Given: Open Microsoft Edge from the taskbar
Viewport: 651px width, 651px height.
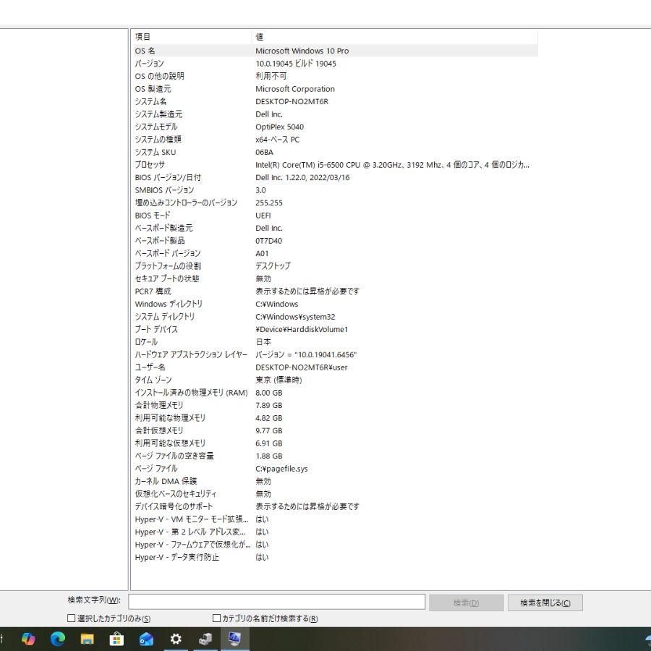Looking at the screenshot, I should (58, 639).
